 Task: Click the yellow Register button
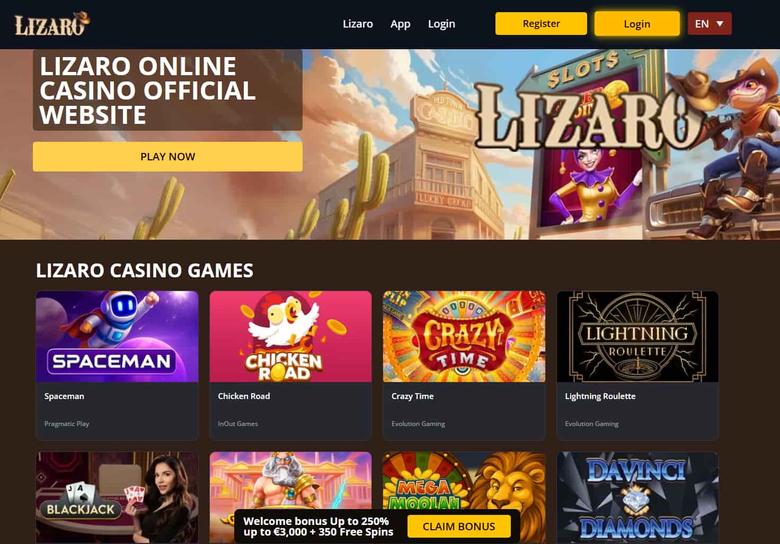tap(541, 24)
